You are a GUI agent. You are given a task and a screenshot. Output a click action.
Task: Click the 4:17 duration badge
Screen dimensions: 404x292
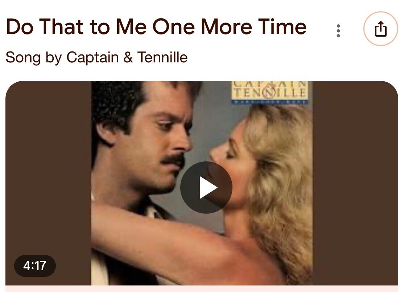coord(35,266)
